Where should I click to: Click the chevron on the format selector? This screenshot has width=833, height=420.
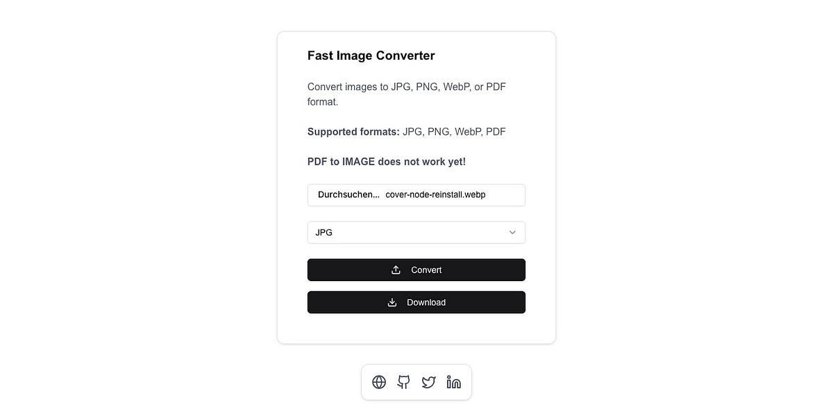[512, 232]
